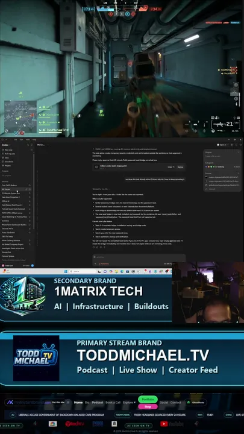Click the archive icon on IRC Server row
Viewport: 244px width, 434px height.
tap(30, 189)
